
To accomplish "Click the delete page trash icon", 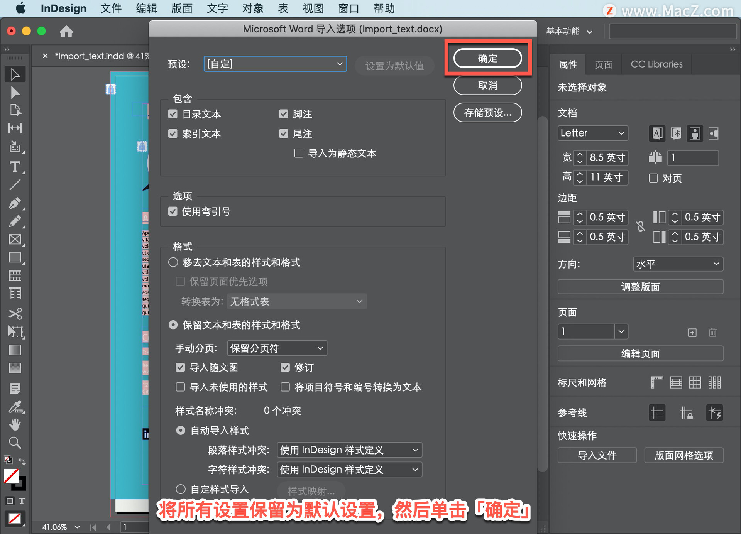I will [x=712, y=332].
